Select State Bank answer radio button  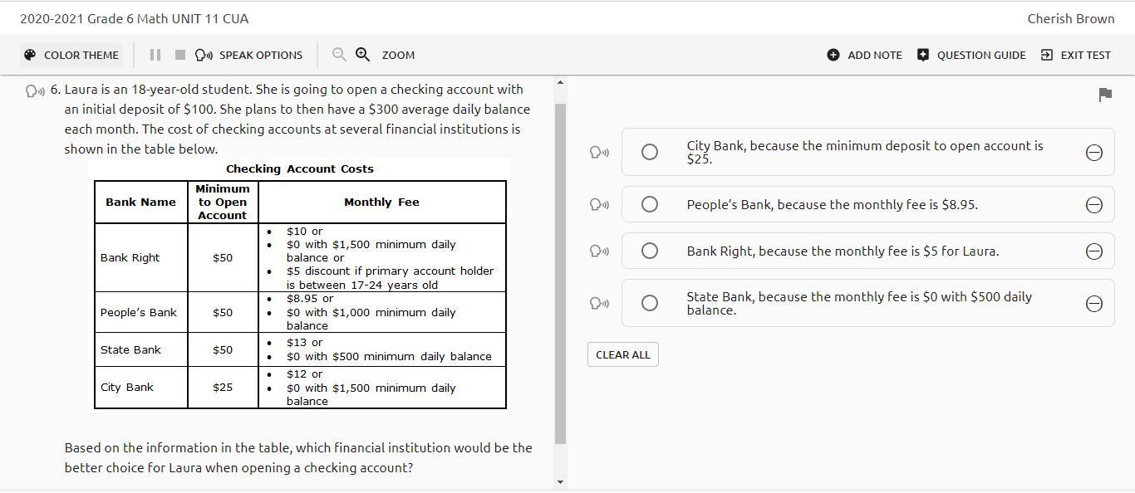[x=650, y=303]
